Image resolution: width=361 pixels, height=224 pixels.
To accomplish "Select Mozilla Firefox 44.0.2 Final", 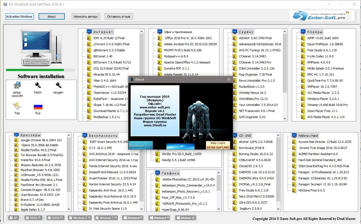I will [x=38, y=150].
